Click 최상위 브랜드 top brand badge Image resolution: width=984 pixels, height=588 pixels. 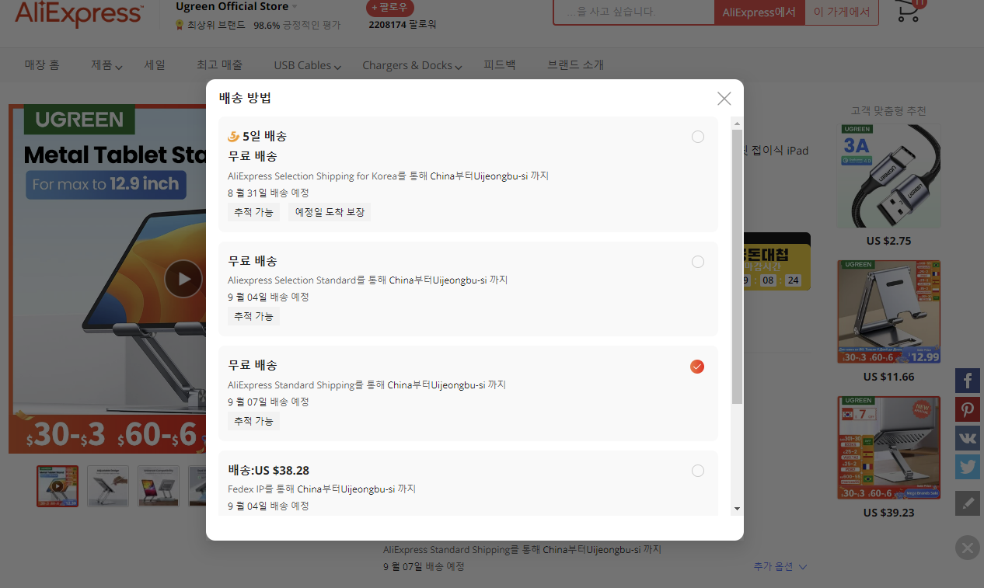210,25
